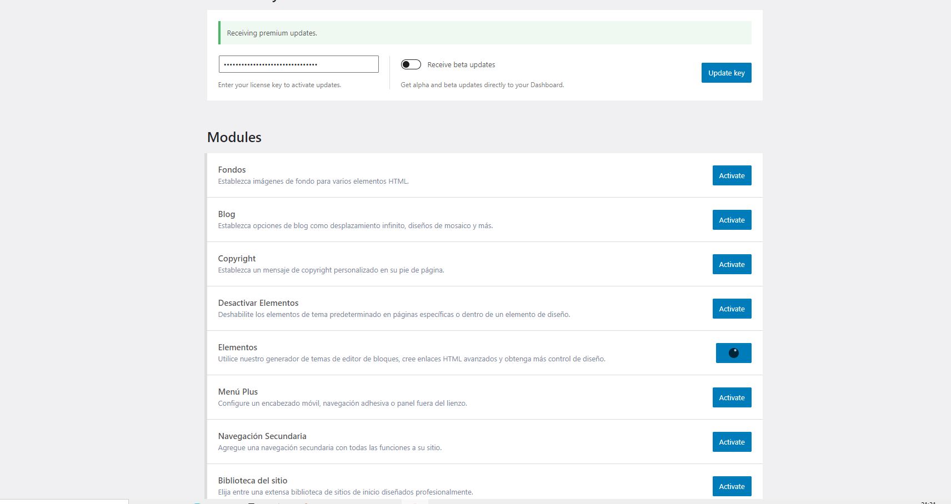Image resolution: width=951 pixels, height=504 pixels.
Task: Click the Update key button
Action: (x=726, y=73)
